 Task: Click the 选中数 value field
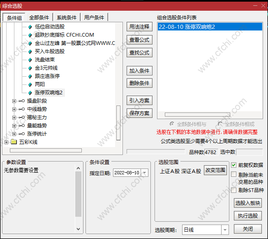pos(249,152)
